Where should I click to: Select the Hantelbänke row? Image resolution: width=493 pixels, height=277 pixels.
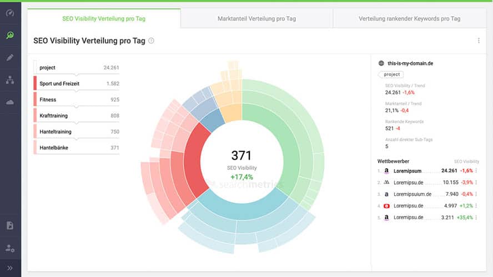tap(77, 147)
